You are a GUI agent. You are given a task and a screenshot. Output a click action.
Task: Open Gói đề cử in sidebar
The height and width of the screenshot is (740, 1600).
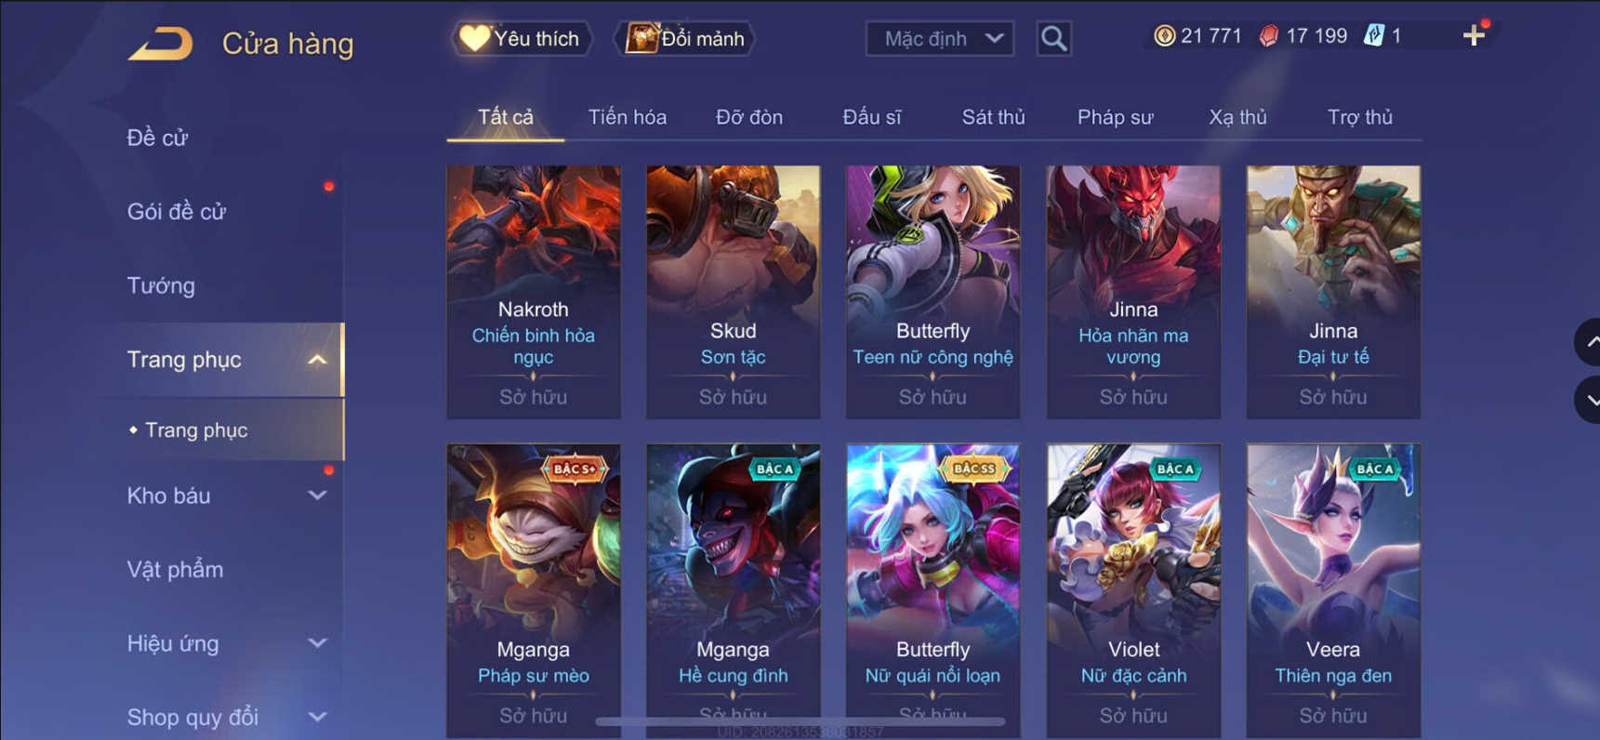pos(177,212)
